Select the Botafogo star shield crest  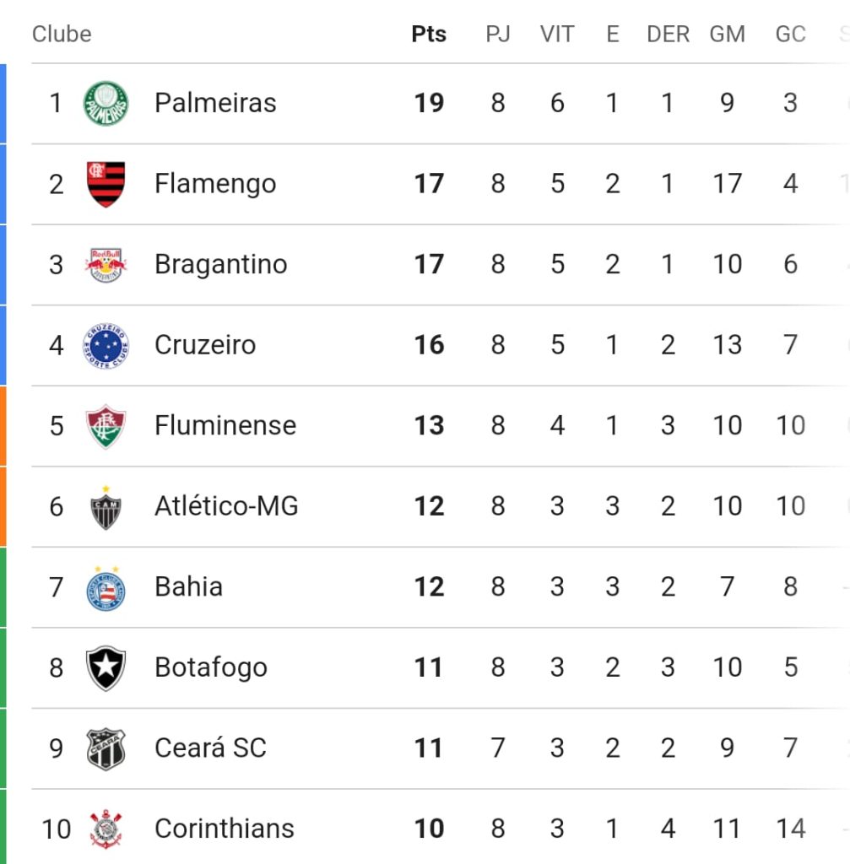coord(106,668)
